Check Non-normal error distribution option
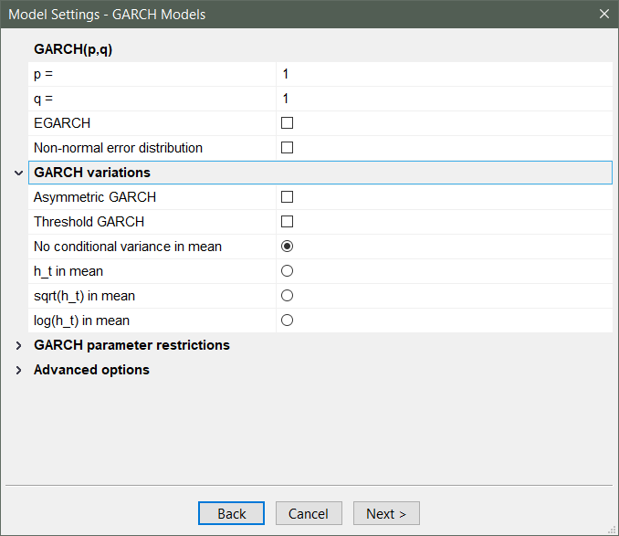 pyautogui.click(x=287, y=148)
